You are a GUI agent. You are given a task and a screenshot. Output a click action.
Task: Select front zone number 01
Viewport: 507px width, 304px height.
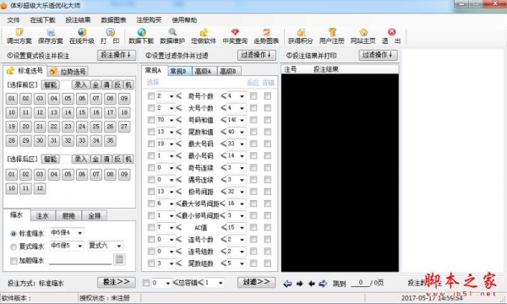point(12,99)
